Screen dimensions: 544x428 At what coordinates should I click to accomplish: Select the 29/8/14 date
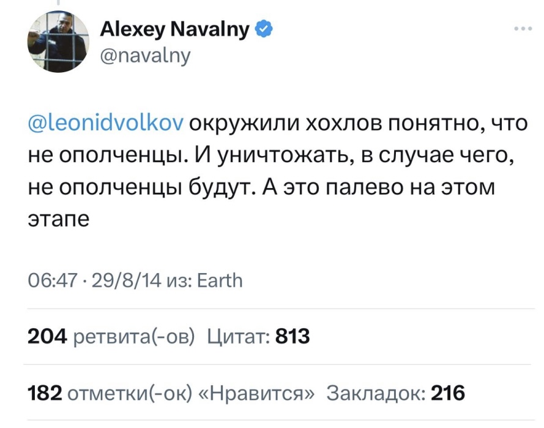[127, 280]
